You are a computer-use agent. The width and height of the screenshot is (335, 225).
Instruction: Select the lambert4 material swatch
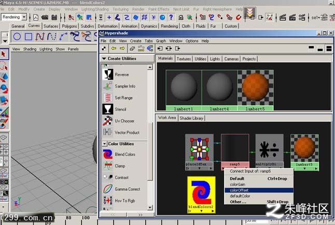pos(219,90)
